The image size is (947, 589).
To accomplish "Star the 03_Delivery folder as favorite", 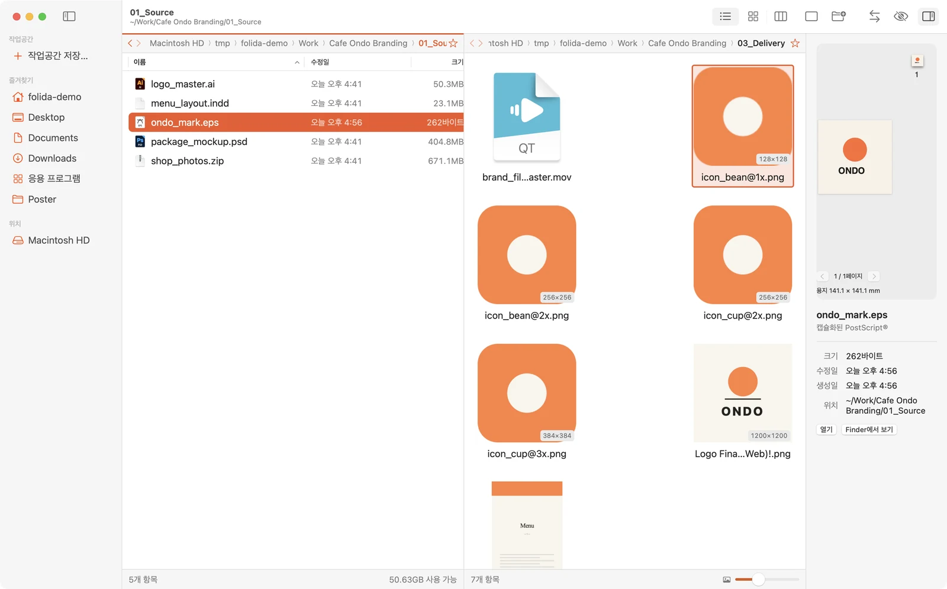I will point(795,43).
